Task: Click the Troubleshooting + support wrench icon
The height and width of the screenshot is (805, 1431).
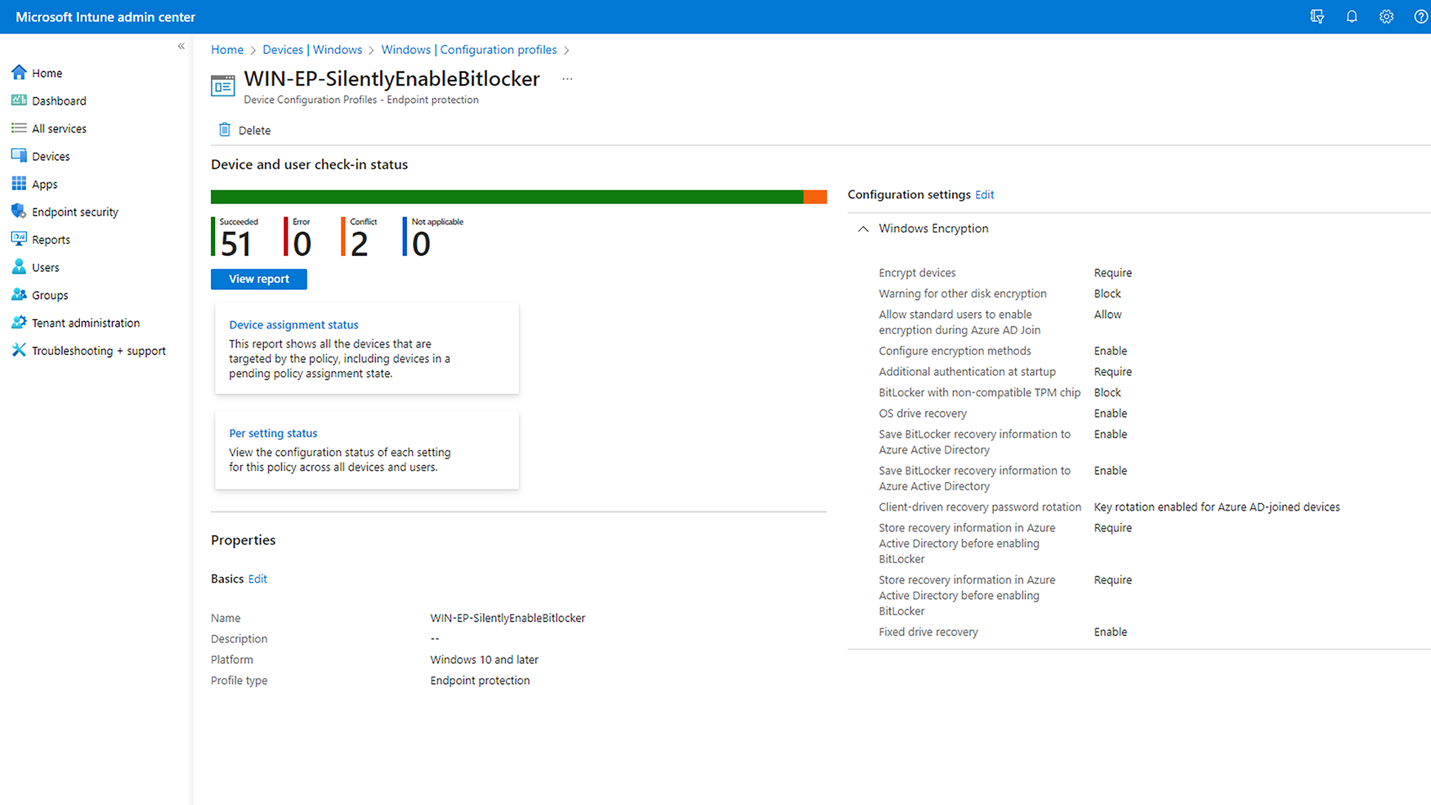Action: click(x=19, y=350)
